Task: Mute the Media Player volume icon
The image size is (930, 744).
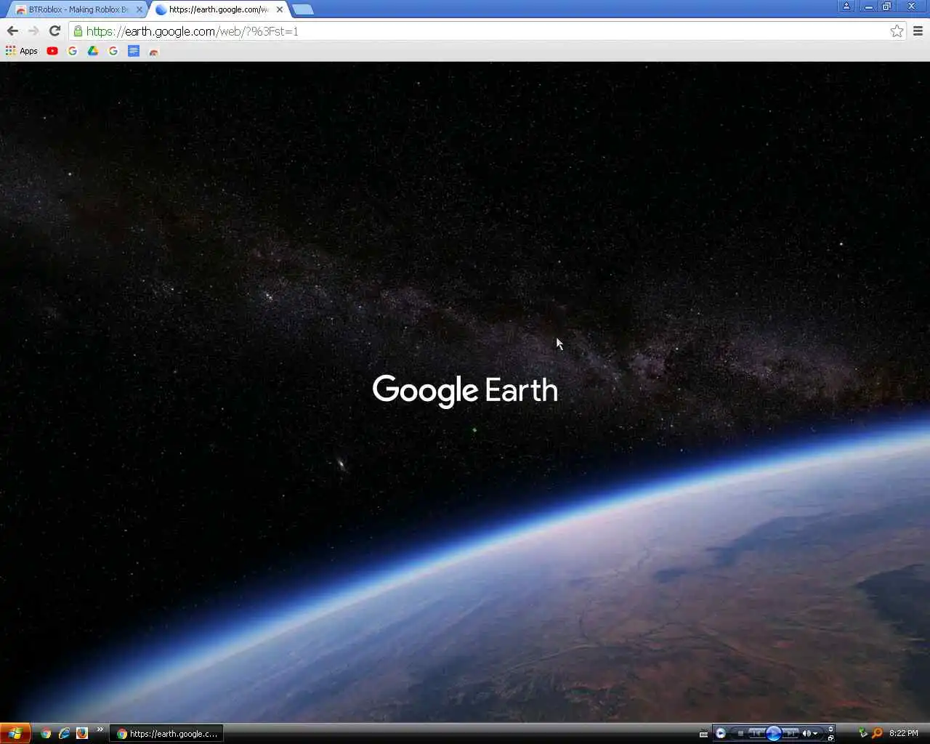Action: 806,734
